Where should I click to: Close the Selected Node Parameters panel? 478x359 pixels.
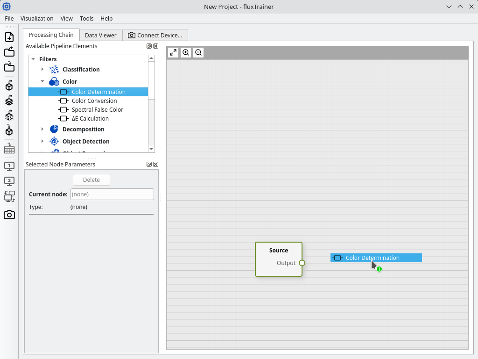[x=156, y=164]
